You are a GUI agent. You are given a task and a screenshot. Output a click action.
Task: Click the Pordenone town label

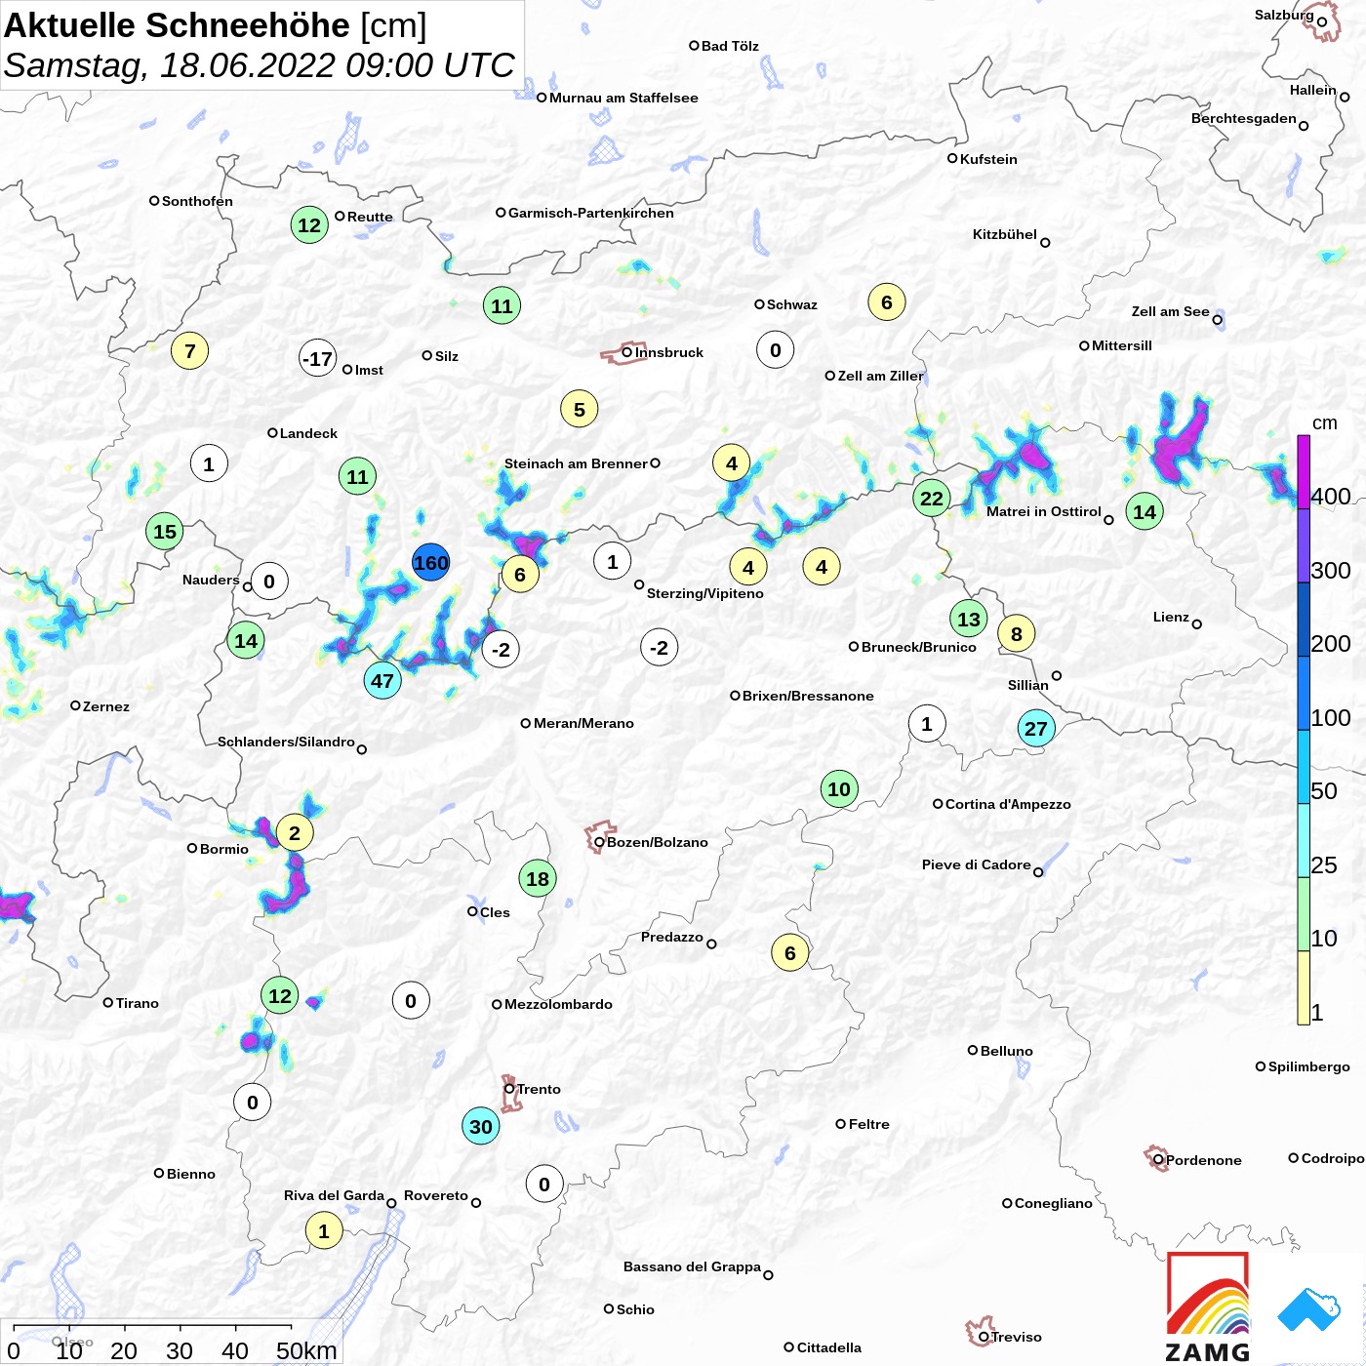pos(1204,1160)
